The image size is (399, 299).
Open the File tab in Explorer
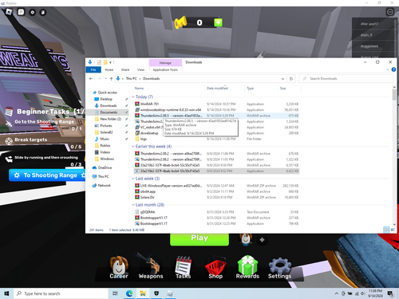pos(93,69)
